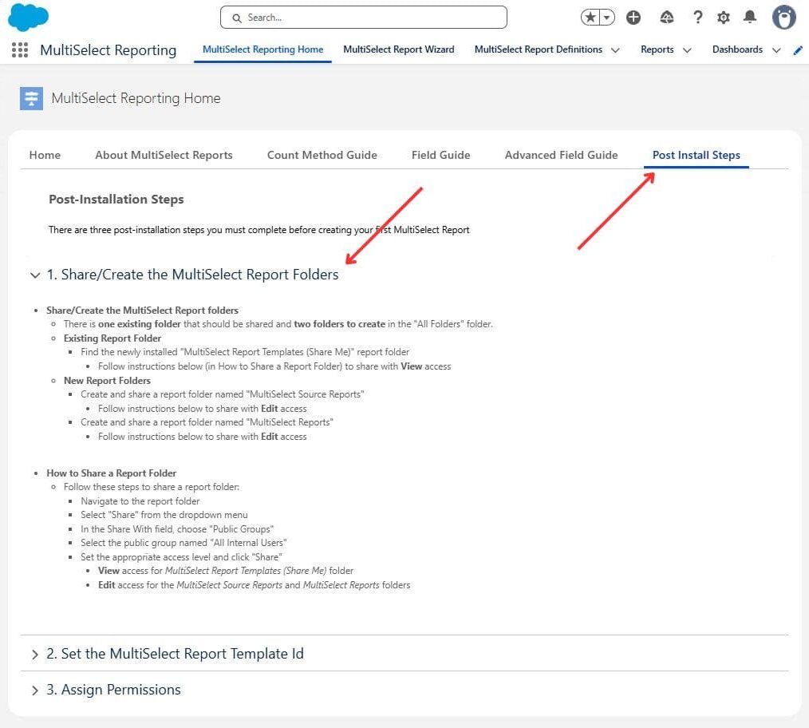Screen dimensions: 809x728
Task: Open the Setup gear icon
Action: [x=724, y=18]
